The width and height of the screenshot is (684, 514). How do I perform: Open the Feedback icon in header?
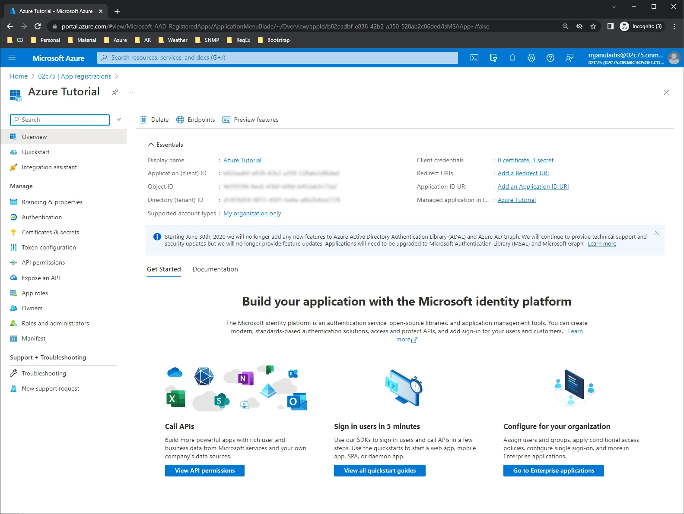[x=569, y=58]
